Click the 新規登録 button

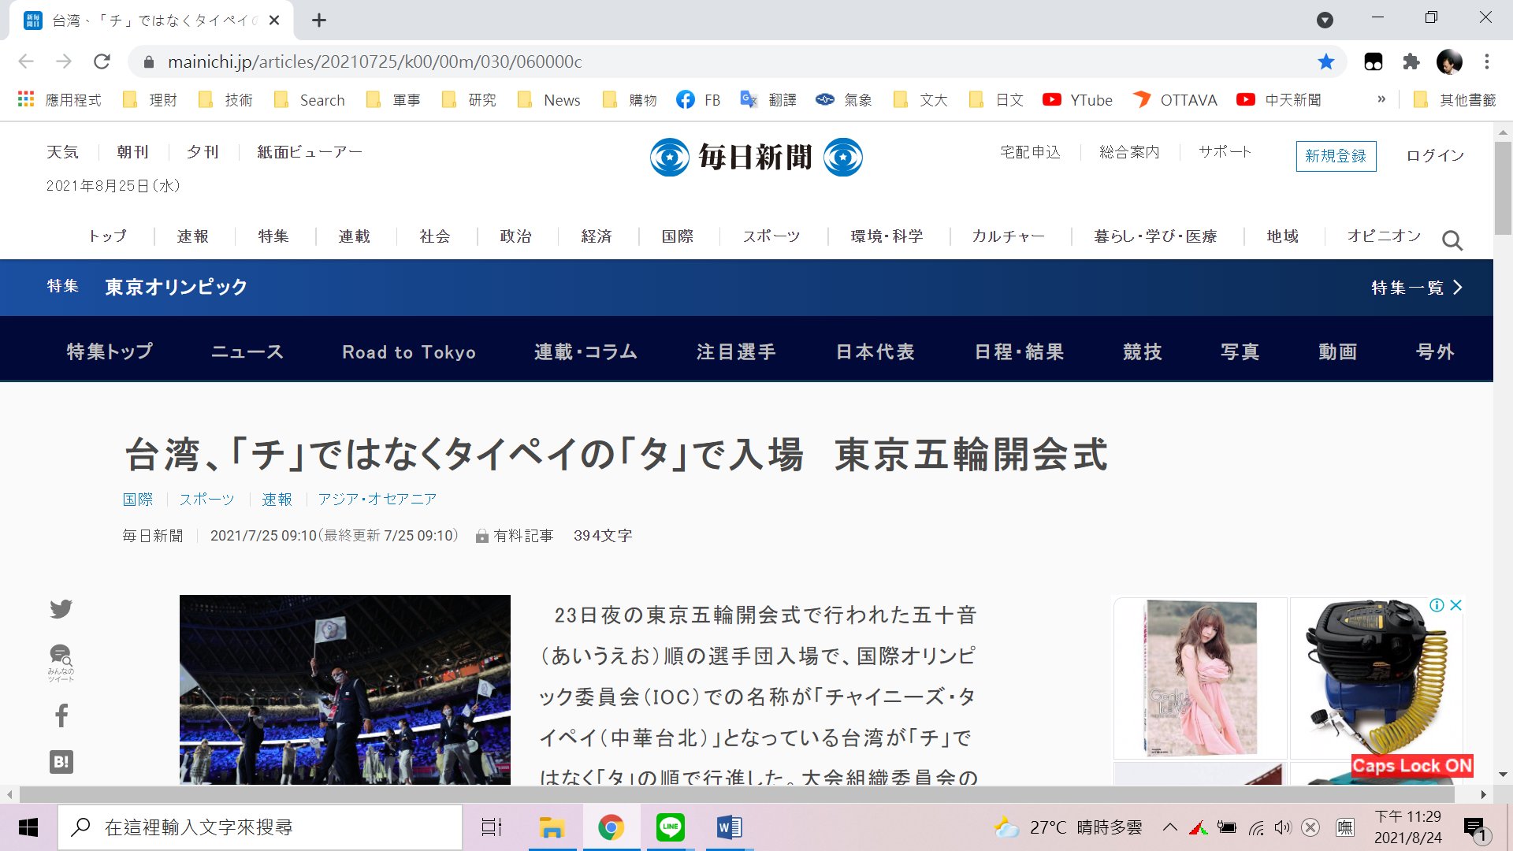[x=1336, y=156]
